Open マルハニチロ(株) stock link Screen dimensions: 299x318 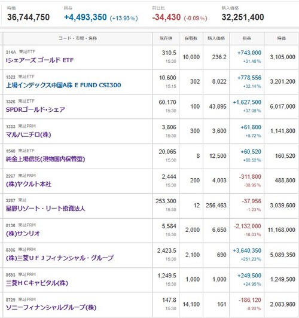[28, 134]
